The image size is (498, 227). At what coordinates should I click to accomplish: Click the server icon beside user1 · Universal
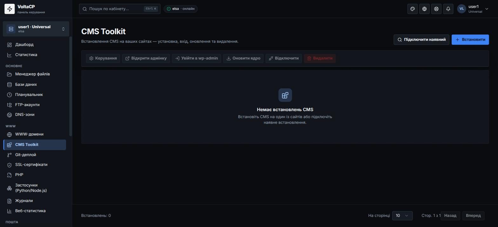(x=11, y=29)
